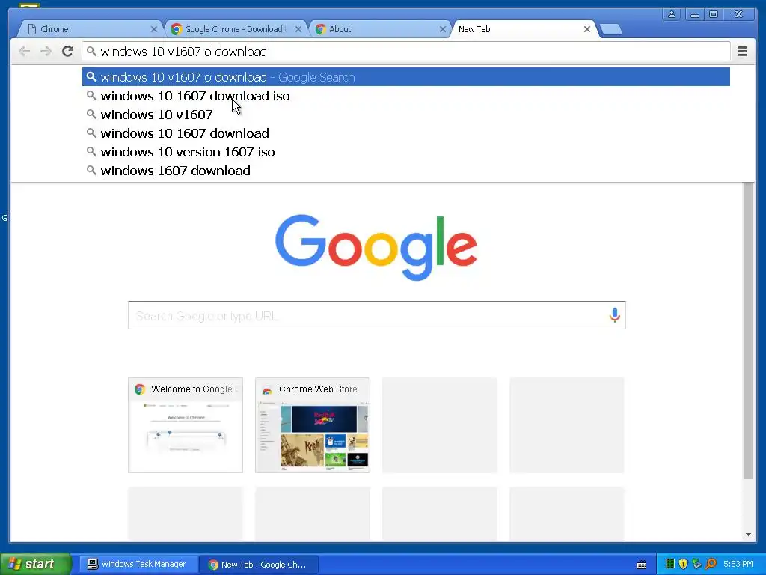766x575 pixels.
Task: Switch to the About tab
Action: [379, 29]
